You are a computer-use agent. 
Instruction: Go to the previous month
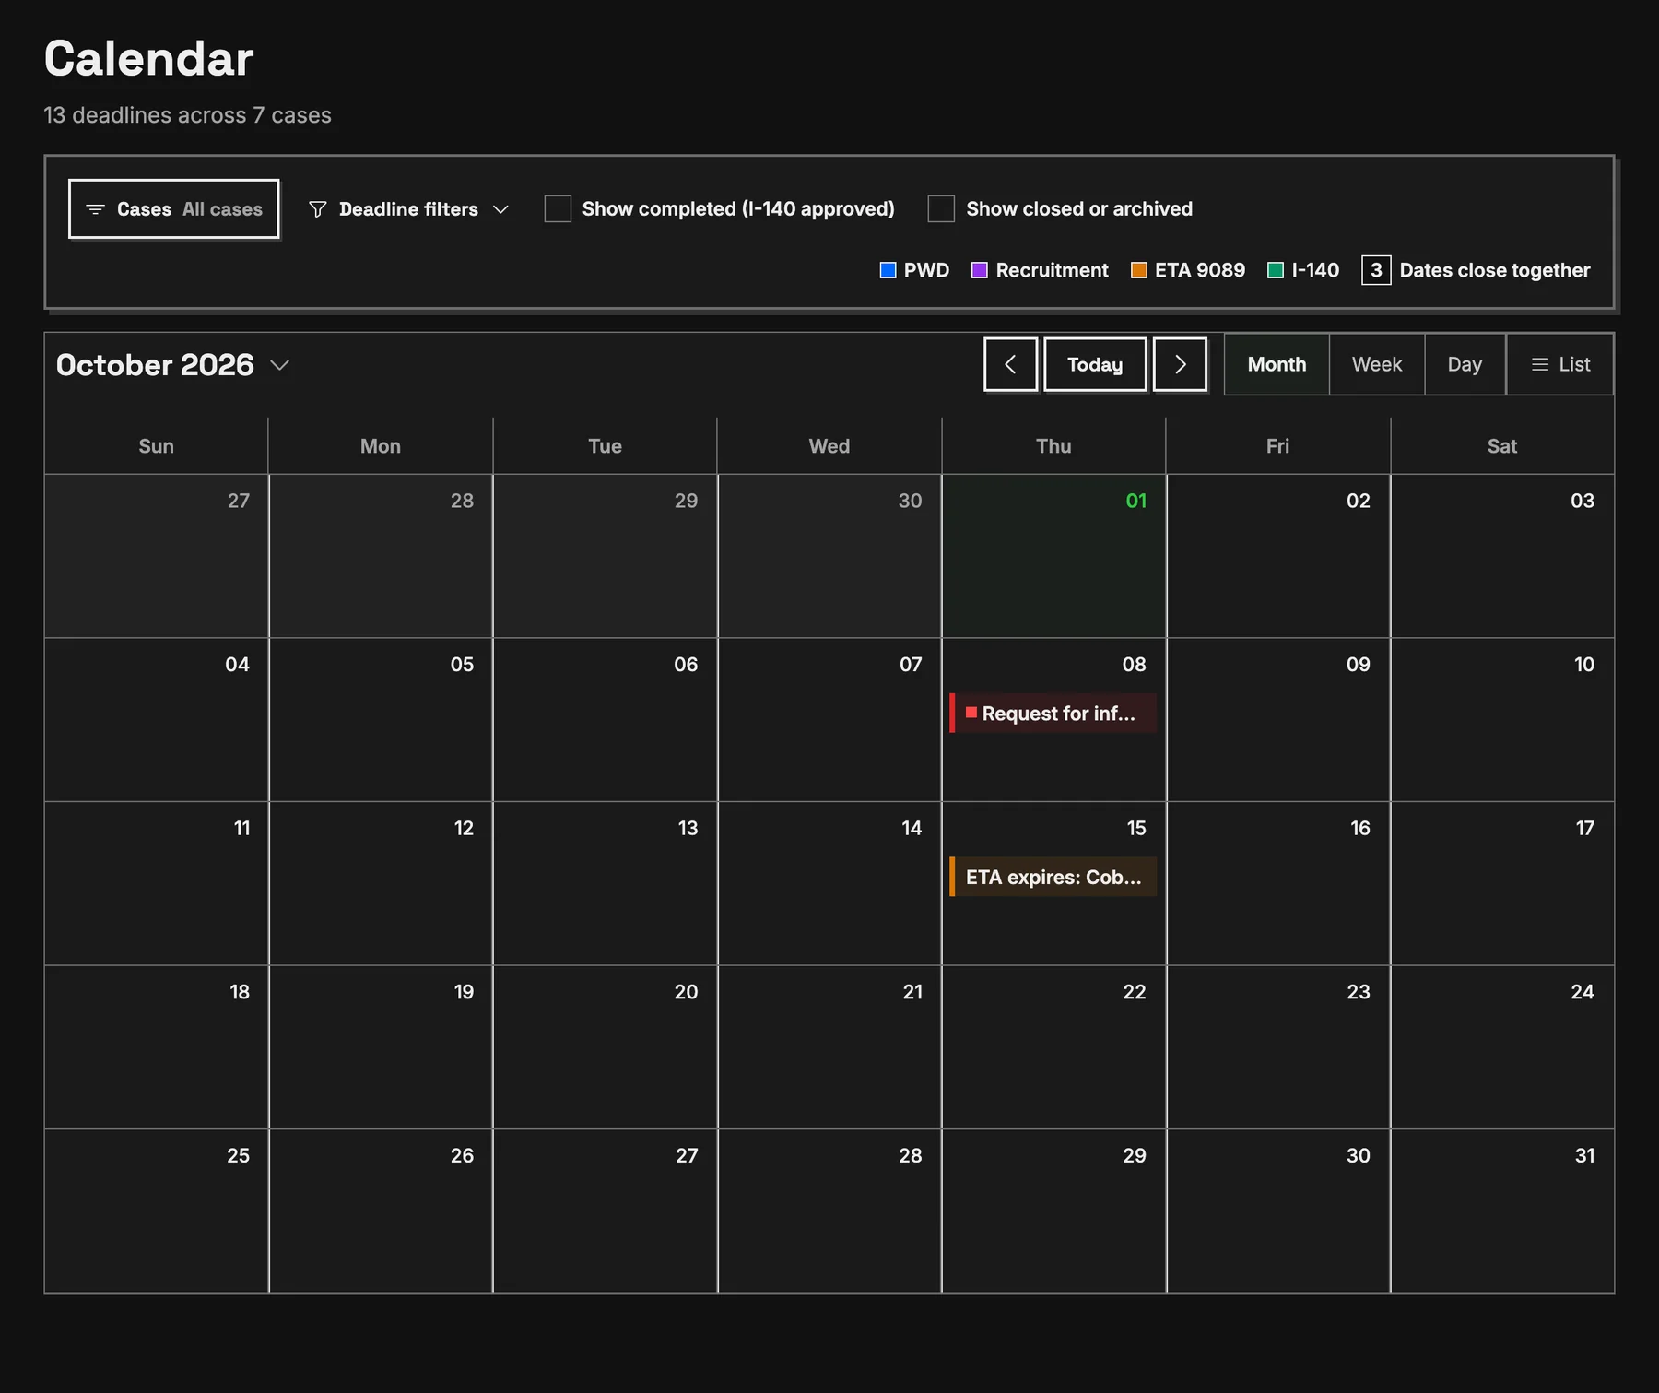coord(1010,364)
